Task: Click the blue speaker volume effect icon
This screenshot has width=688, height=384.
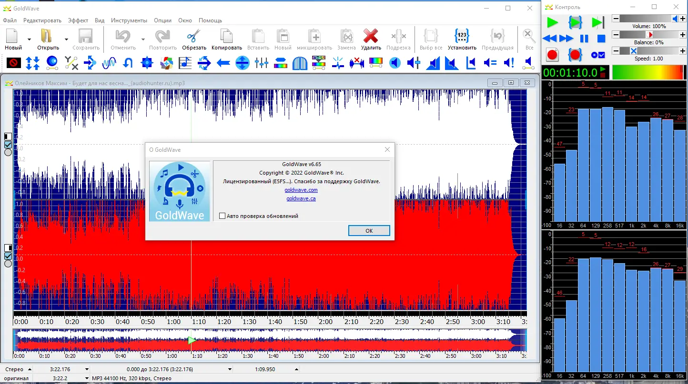Action: tap(395, 62)
